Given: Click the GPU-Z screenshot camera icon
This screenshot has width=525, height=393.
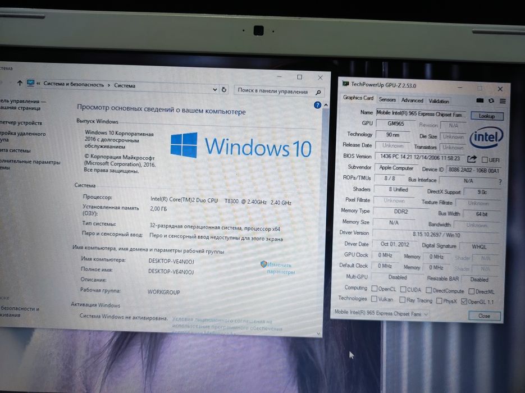Looking at the screenshot, I should click(x=480, y=100).
